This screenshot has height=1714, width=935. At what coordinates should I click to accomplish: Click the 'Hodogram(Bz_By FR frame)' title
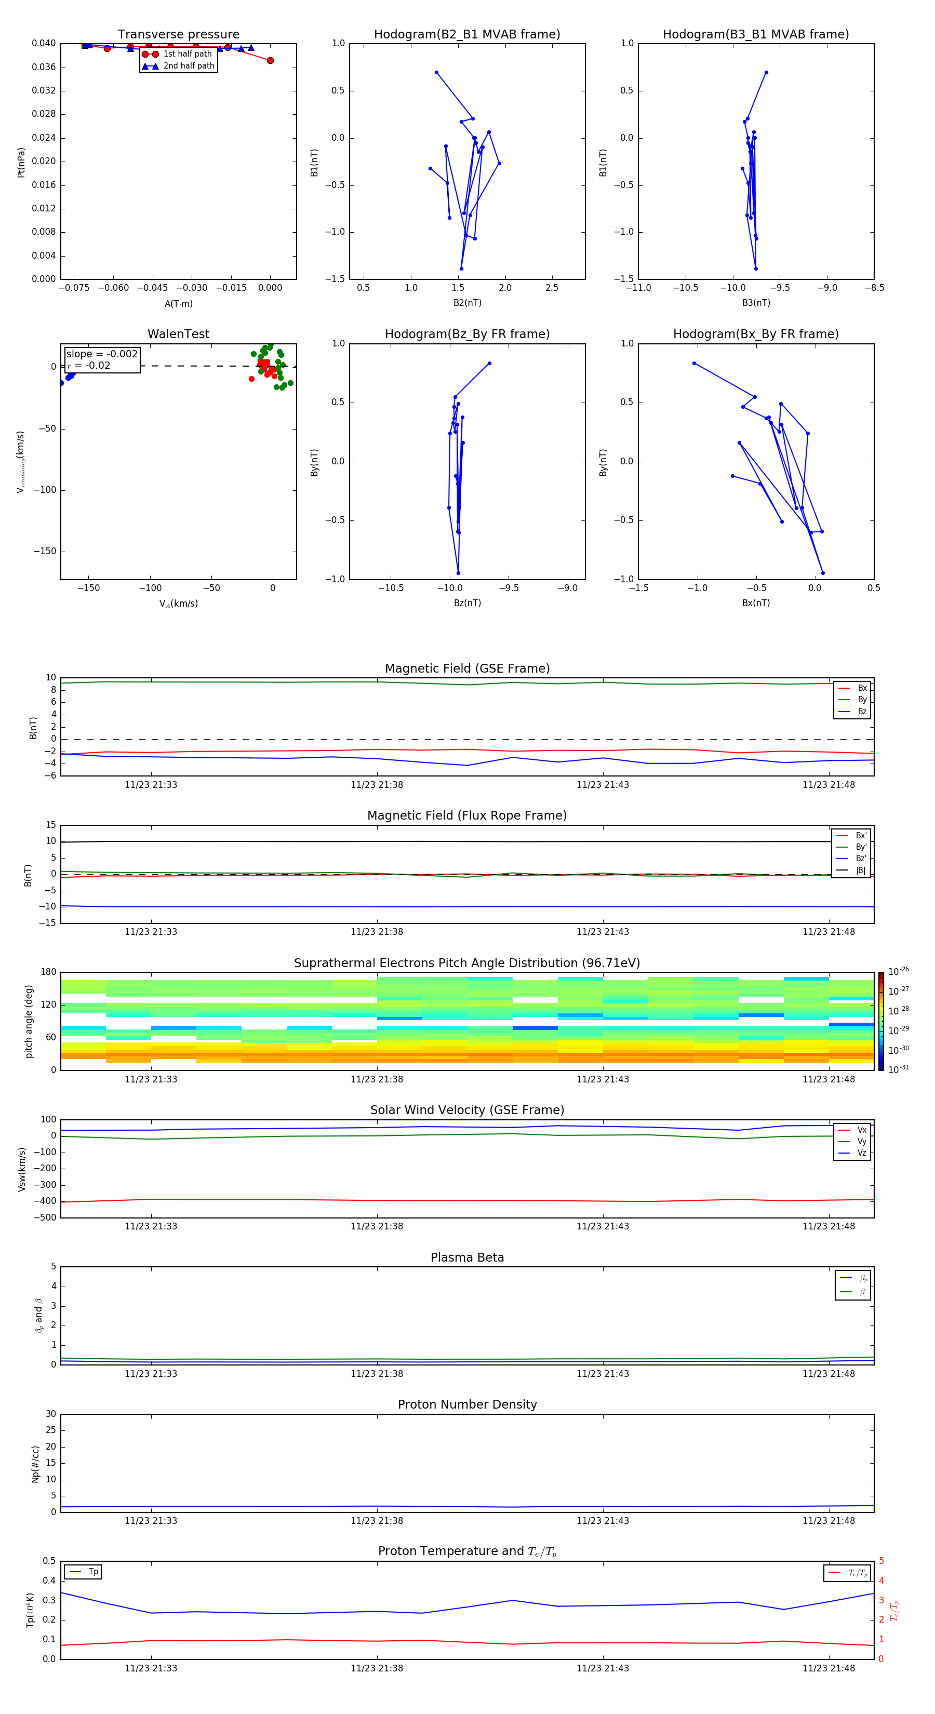click(x=467, y=334)
